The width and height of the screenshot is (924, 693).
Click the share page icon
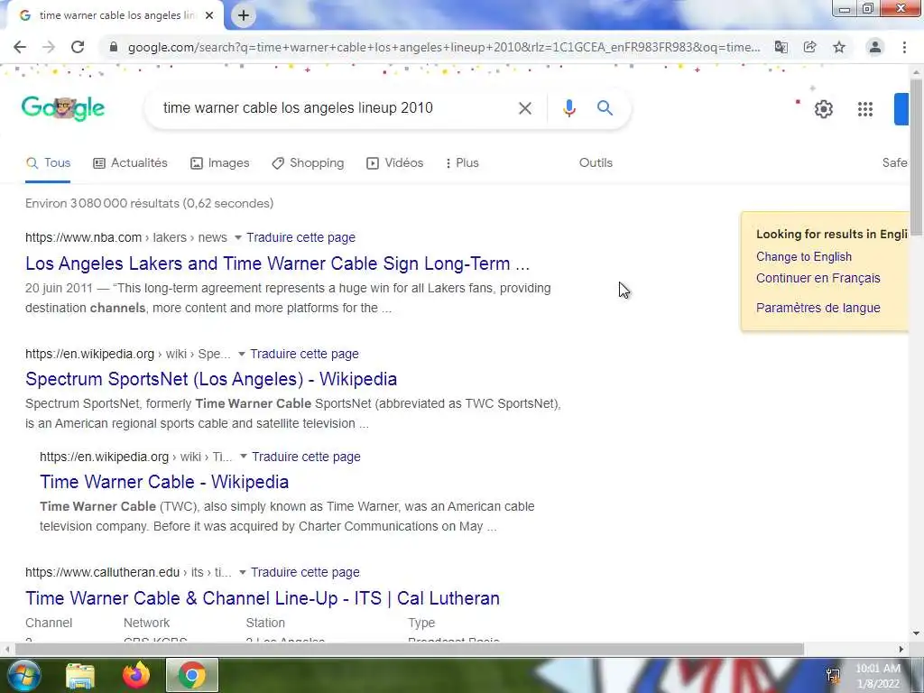809,47
